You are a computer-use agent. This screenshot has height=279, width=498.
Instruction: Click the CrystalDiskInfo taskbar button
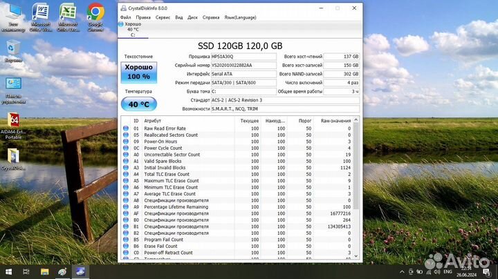pos(80,271)
